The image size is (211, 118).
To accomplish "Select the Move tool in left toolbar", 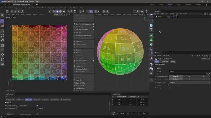I will (x=2, y=31).
